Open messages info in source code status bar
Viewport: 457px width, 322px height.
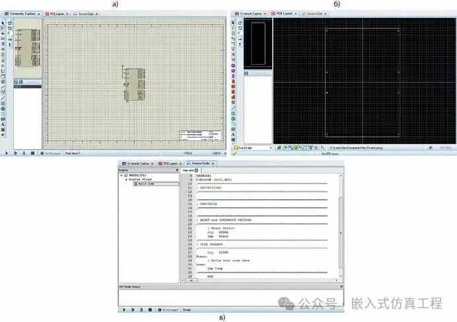pos(168,309)
